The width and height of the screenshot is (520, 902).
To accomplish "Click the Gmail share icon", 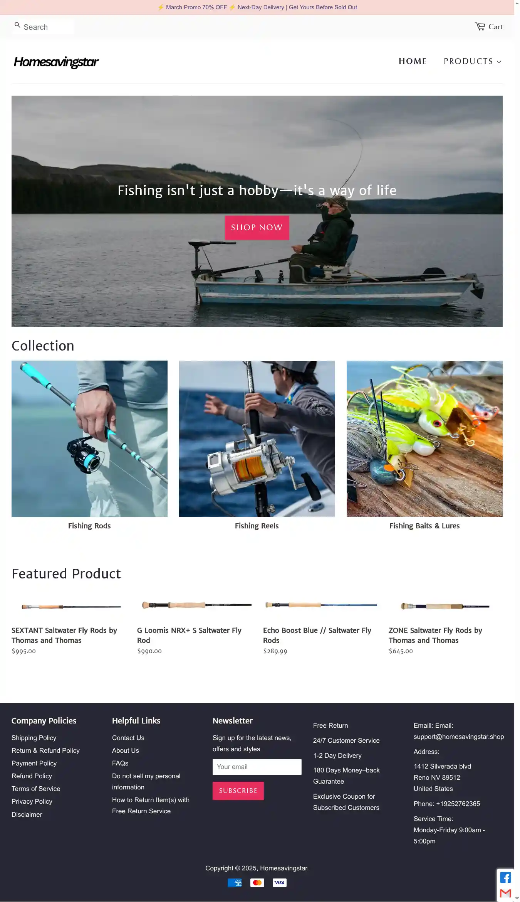I will point(505,893).
